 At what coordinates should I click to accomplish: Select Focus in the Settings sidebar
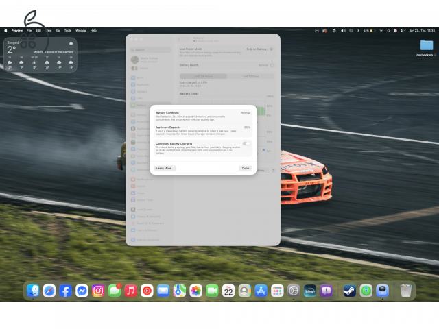click(x=151, y=193)
